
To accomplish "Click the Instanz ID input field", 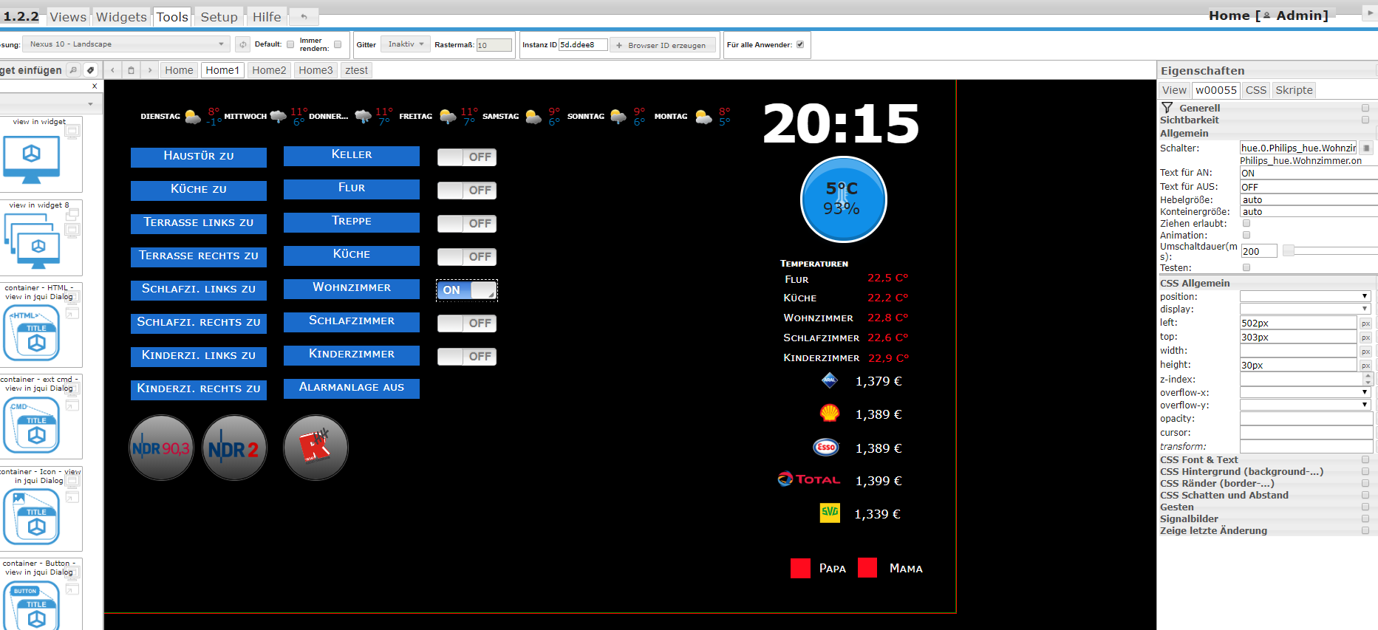I will [583, 44].
